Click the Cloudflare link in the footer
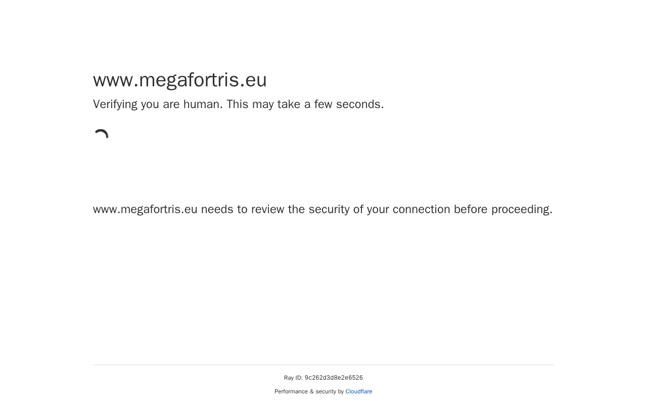Image resolution: width=647 pixels, height=404 pixels. tap(358, 391)
